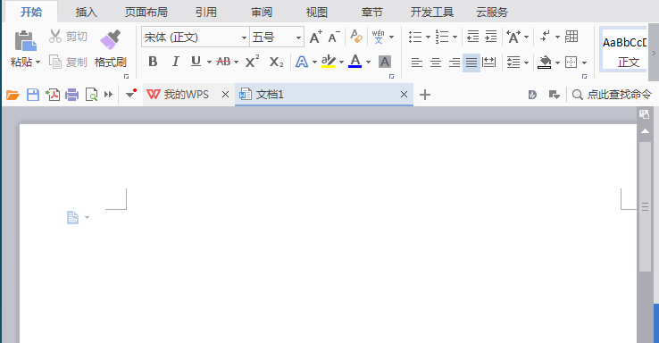659x343 pixels.
Task: Align text left
Action: [x=416, y=63]
